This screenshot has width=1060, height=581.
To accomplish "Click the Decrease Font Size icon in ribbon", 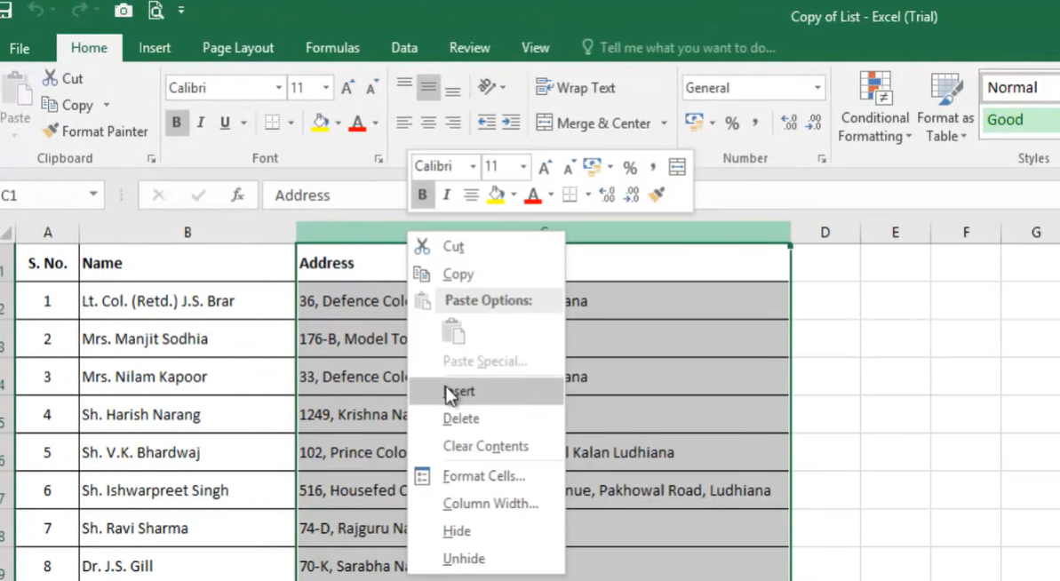I will point(371,88).
